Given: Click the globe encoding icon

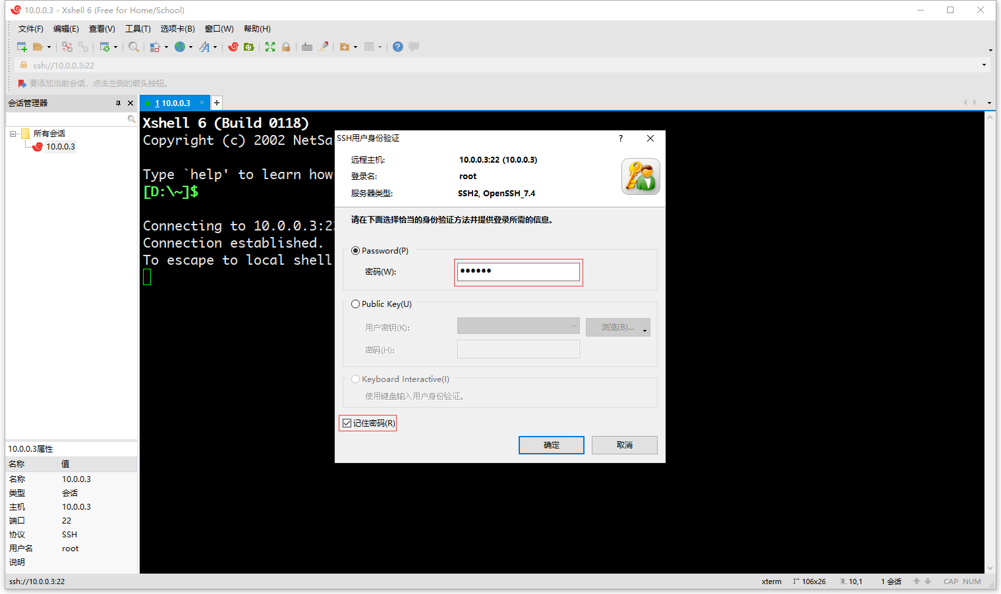Looking at the screenshot, I should [179, 47].
